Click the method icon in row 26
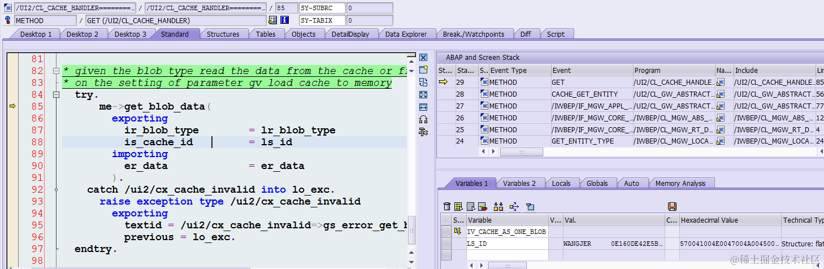 pos(484,118)
